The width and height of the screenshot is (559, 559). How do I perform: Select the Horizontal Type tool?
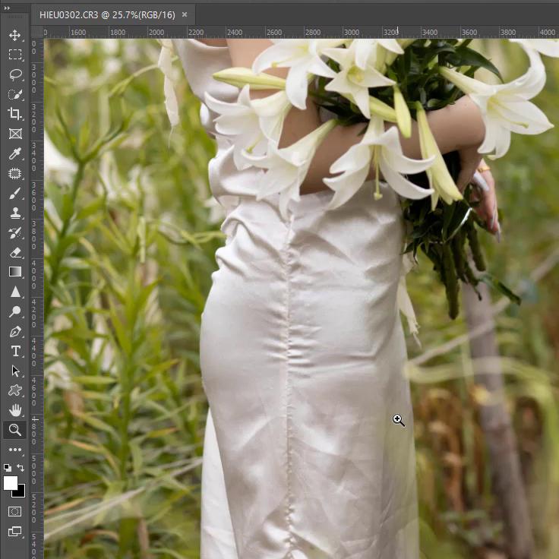[x=14, y=351]
